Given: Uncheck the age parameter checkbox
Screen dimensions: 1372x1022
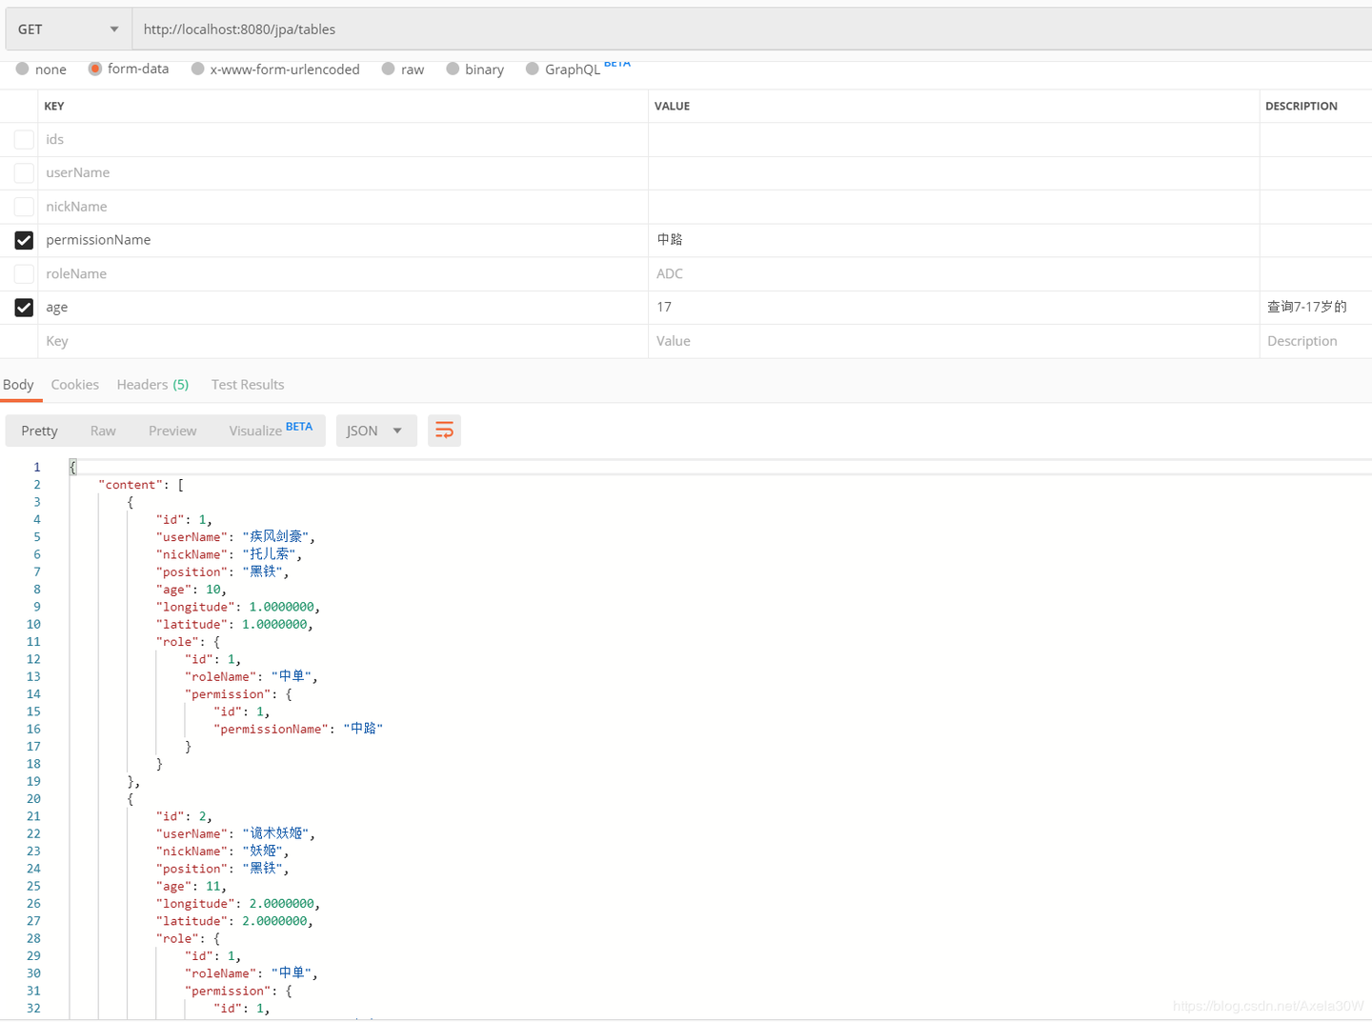Looking at the screenshot, I should point(24,308).
